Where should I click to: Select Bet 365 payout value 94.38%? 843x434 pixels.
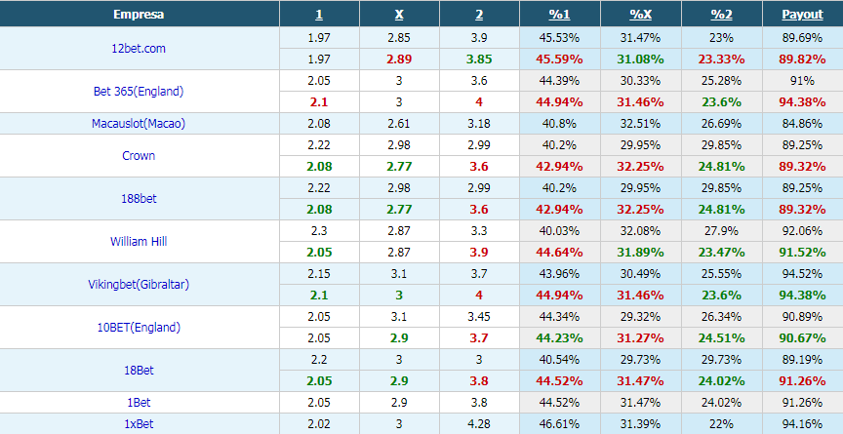tap(802, 102)
